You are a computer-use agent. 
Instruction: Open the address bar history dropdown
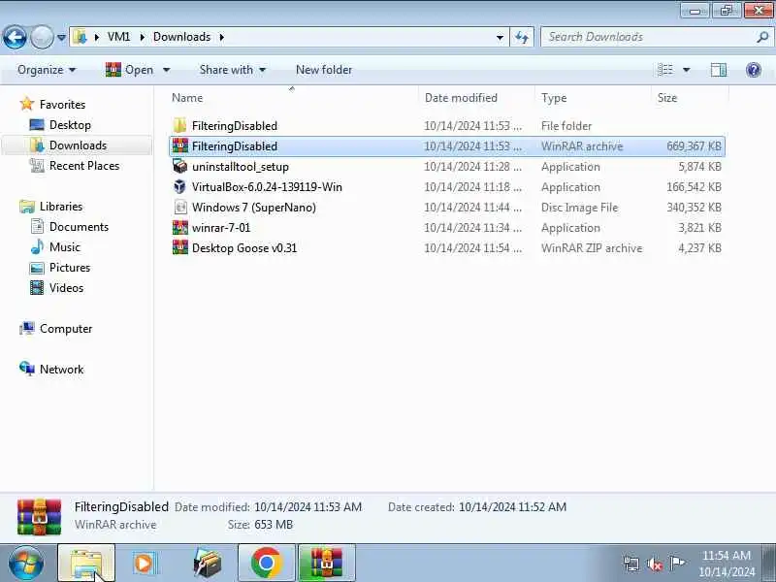pyautogui.click(x=500, y=37)
